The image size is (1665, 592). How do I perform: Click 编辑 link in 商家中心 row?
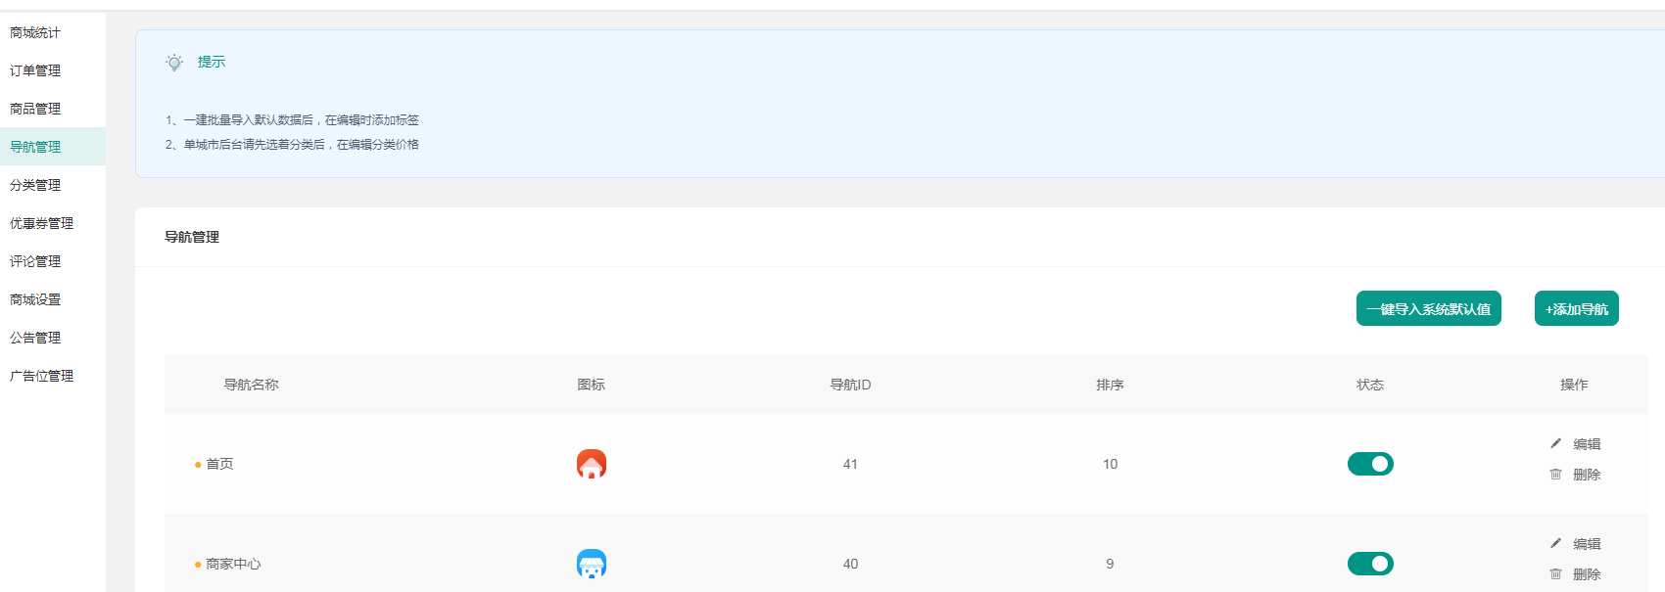(1587, 544)
